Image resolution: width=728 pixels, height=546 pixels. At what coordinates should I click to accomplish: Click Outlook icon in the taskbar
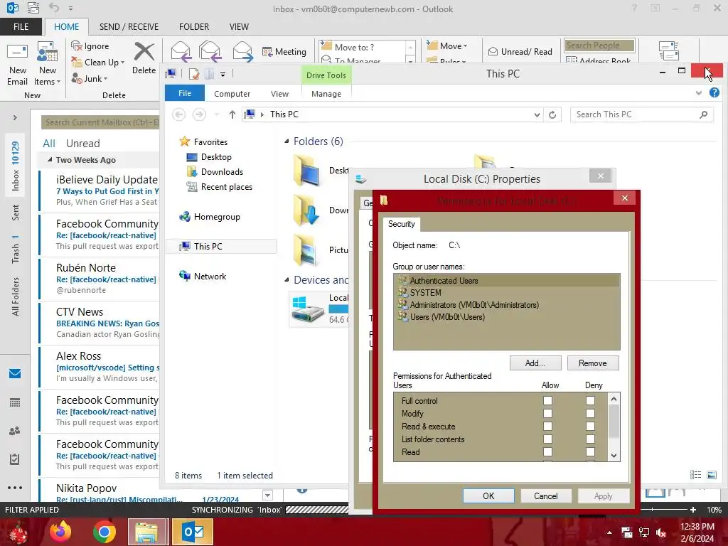click(193, 532)
